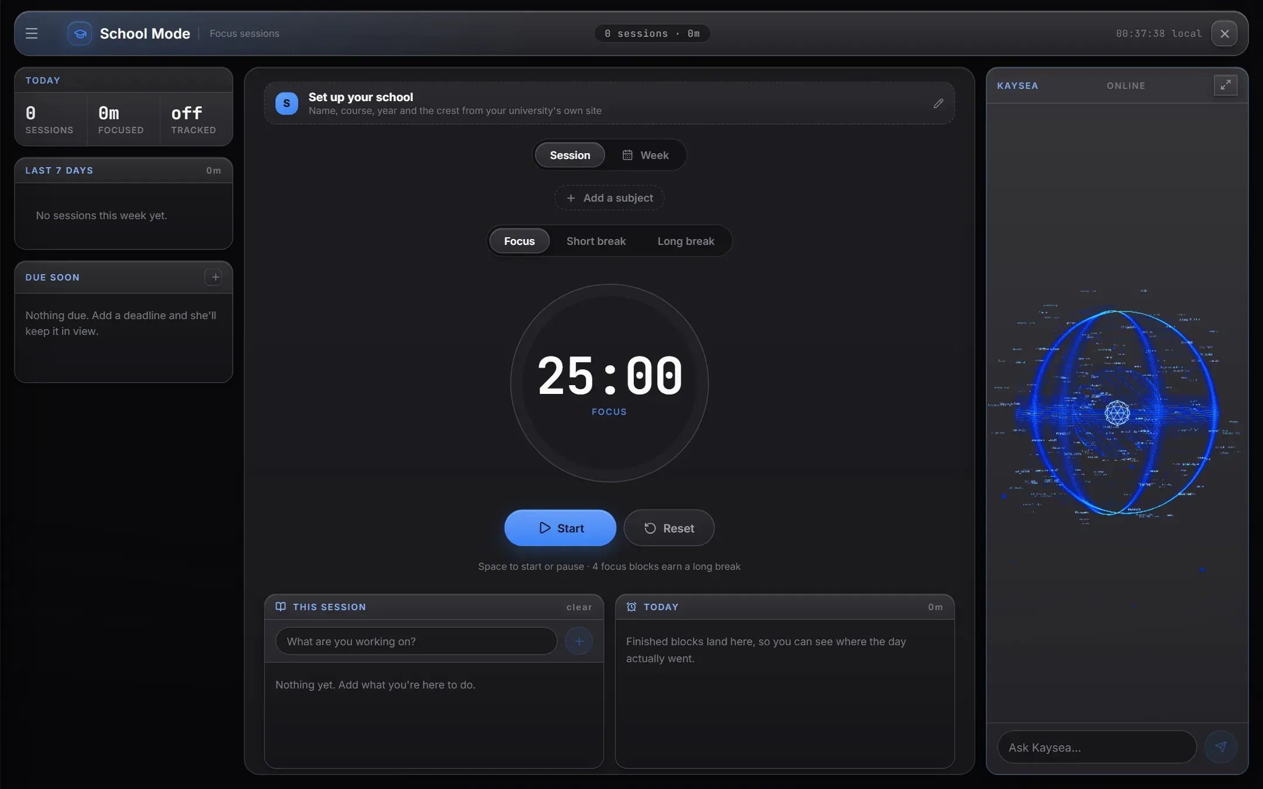
Task: Close School Mode with the X button
Action: point(1224,33)
